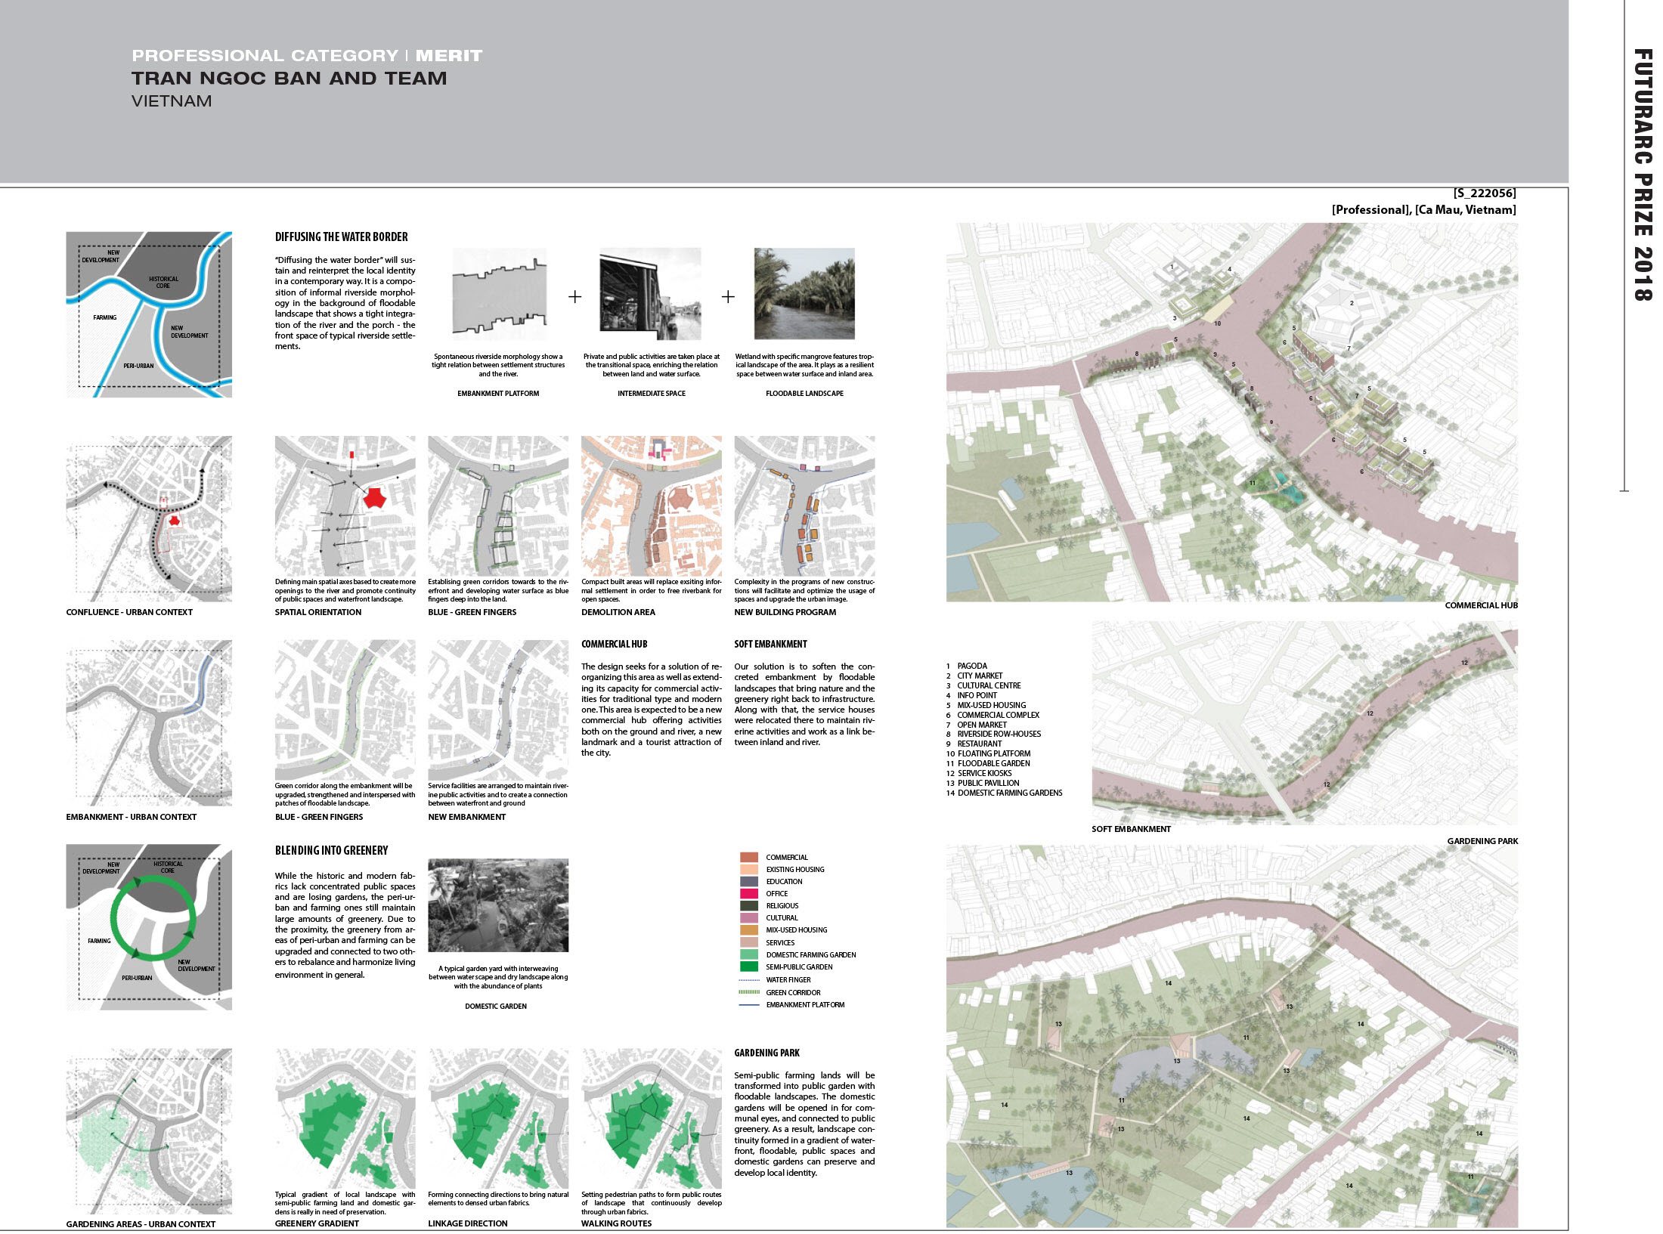Click the 'BLENDING INTO GREENERY' heading
The height and width of the screenshot is (1234, 1663).
click(332, 850)
